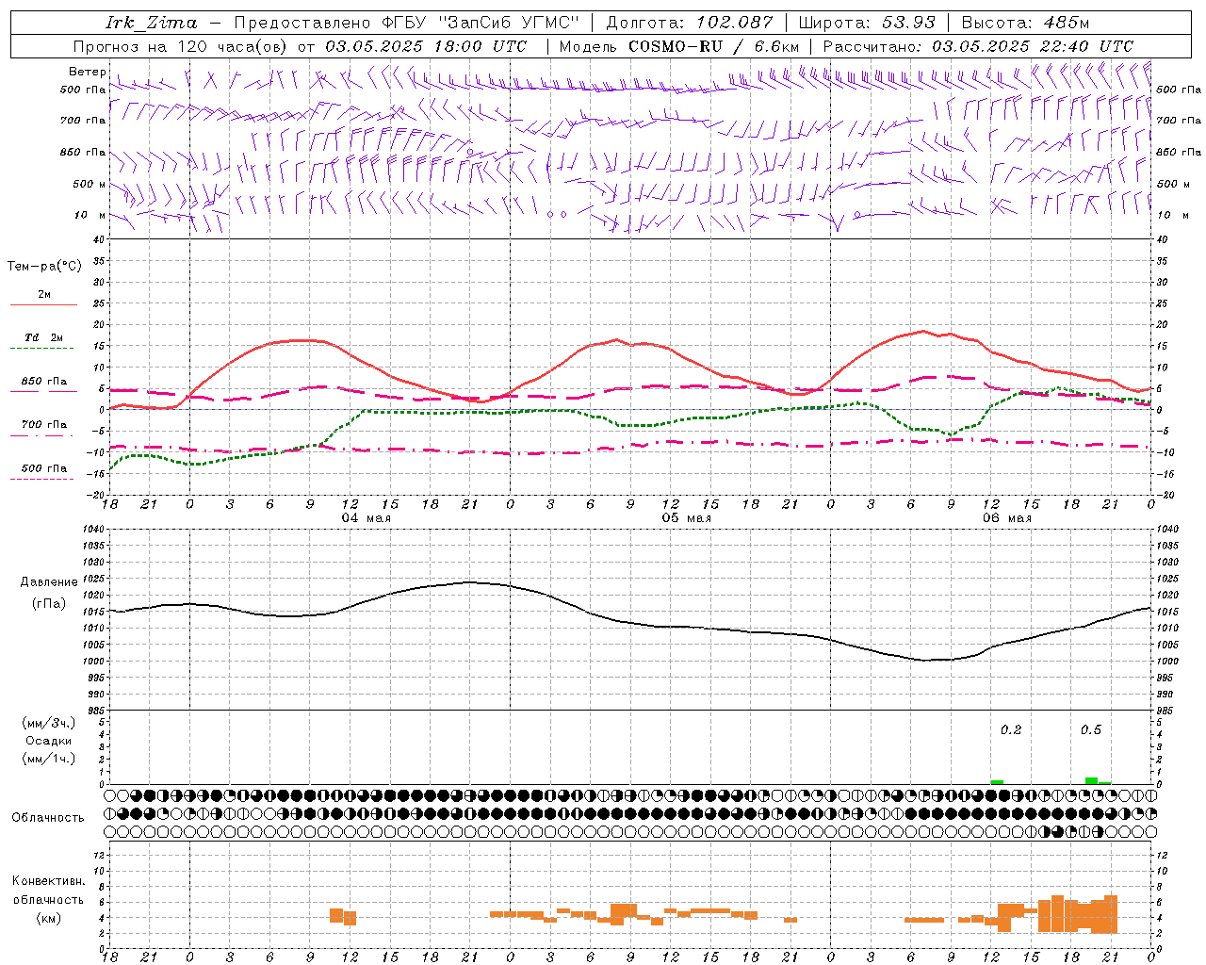Click the Облачность cloud cover label

tap(48, 818)
